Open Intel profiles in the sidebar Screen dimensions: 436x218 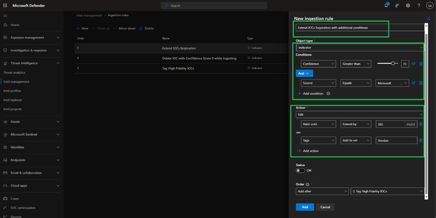12,91
